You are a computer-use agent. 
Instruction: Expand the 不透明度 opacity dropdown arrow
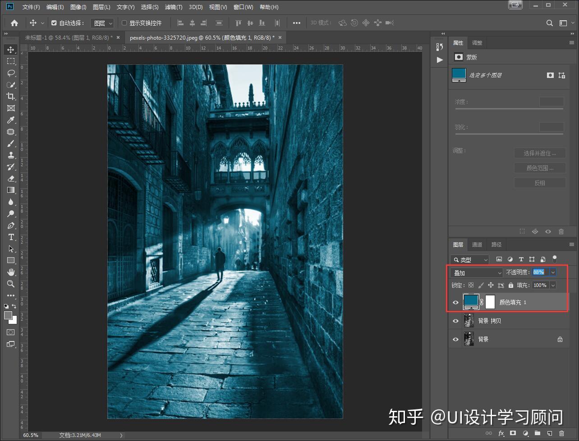553,272
